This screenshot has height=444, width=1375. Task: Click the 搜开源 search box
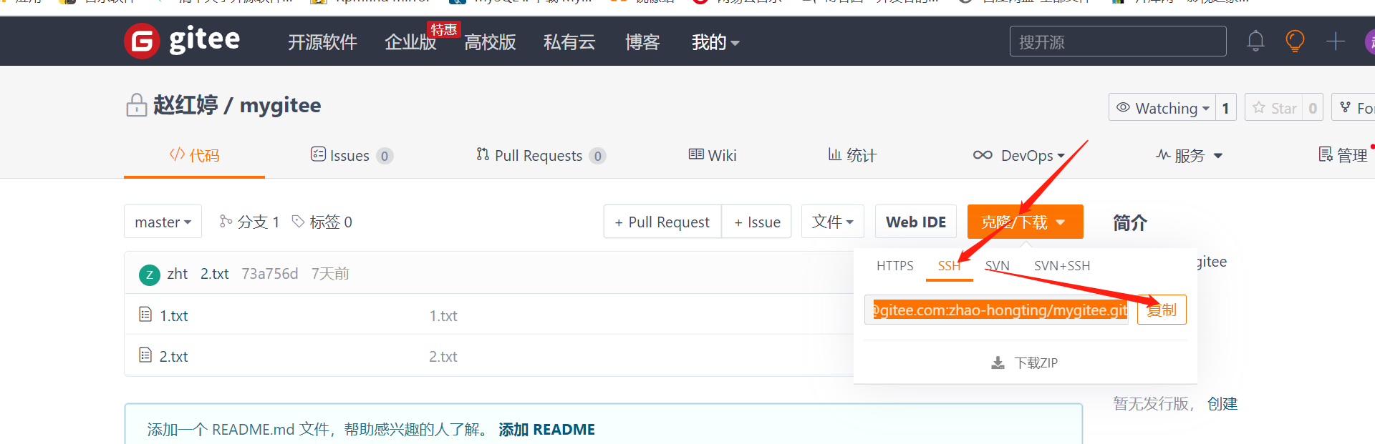click(1118, 41)
